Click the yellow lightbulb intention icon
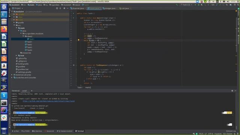 pos(79,40)
